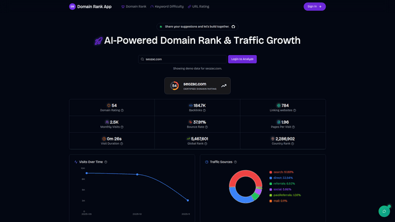Click the Showing demo data for seozac.com text
The width and height of the screenshot is (395, 222).
tap(197, 68)
